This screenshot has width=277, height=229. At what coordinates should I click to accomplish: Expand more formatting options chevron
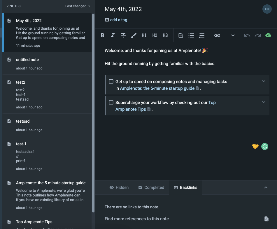pyautogui.click(x=233, y=35)
